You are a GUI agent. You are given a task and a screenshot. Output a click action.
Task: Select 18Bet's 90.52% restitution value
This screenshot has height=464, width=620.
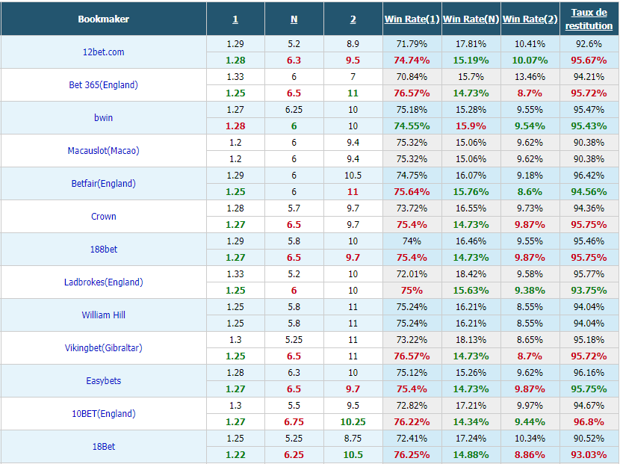[589, 439]
